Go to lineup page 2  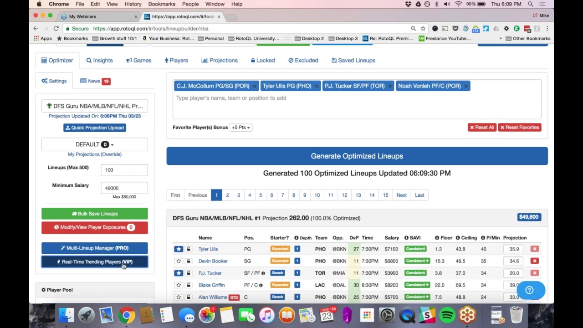click(227, 195)
